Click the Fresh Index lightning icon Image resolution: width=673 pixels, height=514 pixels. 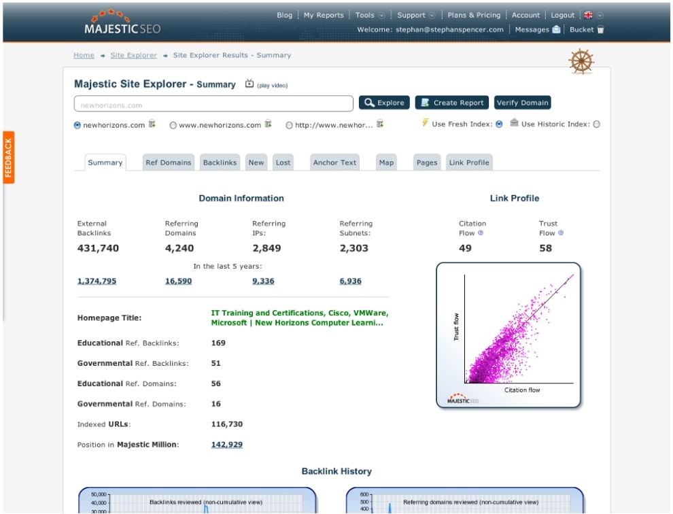point(425,123)
